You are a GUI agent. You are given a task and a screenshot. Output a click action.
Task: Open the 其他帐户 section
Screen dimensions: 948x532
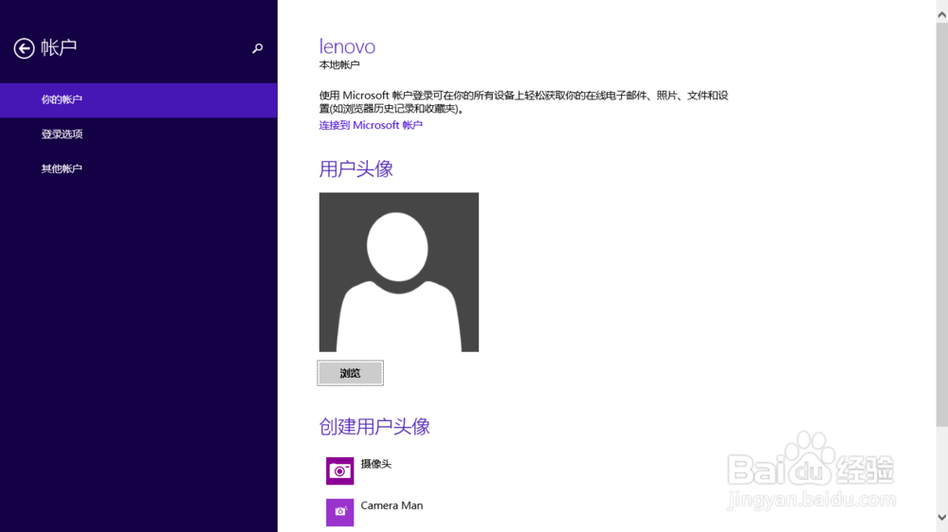click(138, 168)
